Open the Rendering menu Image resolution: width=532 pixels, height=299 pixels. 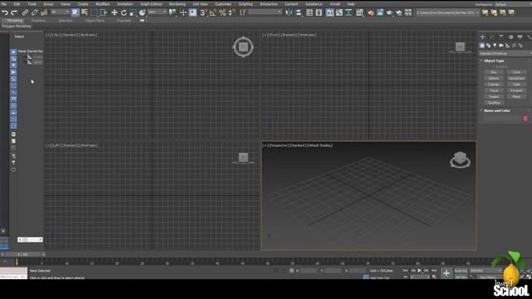pos(177,4)
